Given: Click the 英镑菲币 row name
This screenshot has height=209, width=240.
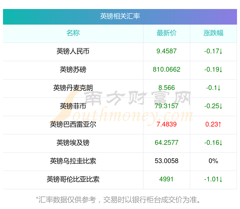Looking at the screenshot, I should point(73,106).
